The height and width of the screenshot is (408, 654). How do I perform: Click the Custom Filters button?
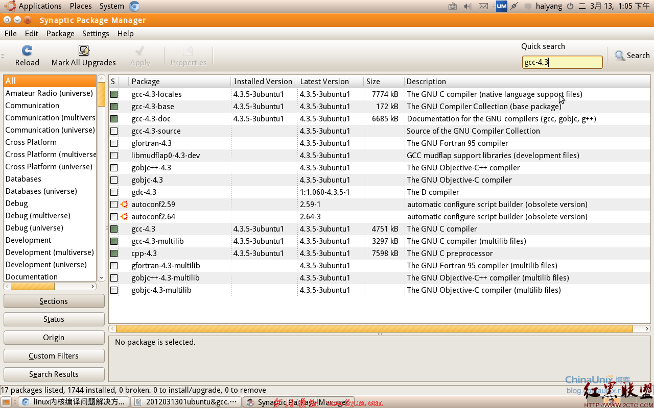54,356
